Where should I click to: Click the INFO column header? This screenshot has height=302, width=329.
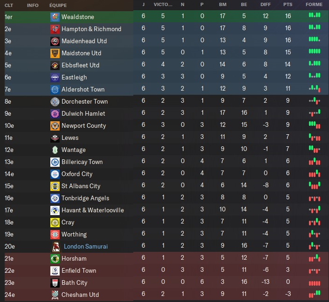(x=33, y=5)
